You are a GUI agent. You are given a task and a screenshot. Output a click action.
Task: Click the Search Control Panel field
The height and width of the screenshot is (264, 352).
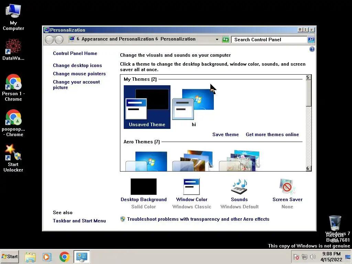coord(269,40)
